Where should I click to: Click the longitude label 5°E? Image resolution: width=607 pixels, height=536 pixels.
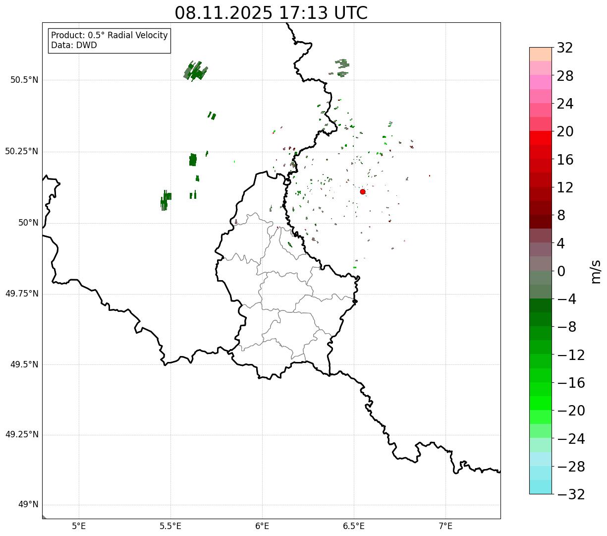click(79, 526)
